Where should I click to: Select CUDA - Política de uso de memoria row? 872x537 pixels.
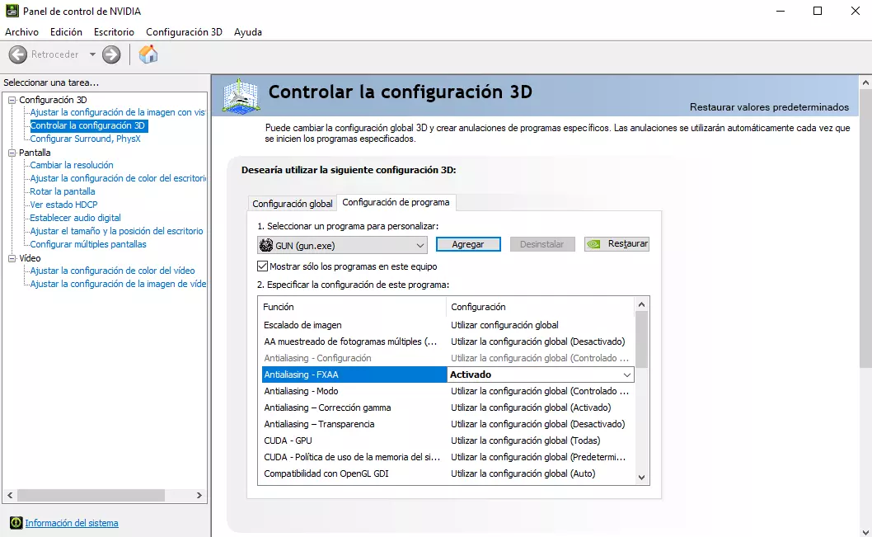448,458
